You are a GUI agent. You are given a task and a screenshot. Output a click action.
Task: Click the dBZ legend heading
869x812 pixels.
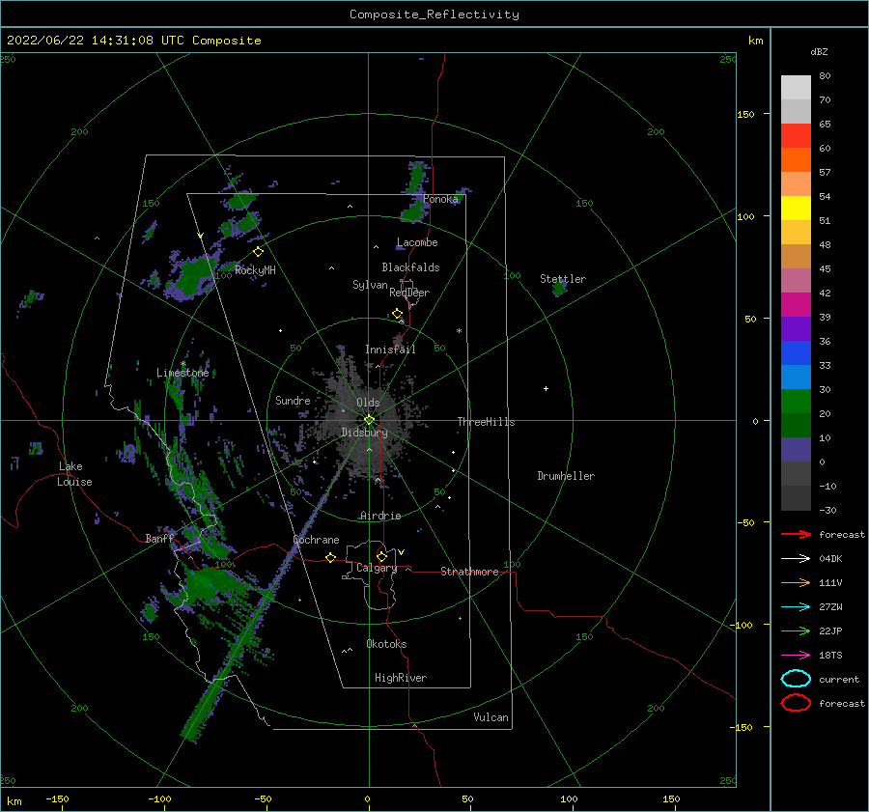pyautogui.click(x=819, y=51)
